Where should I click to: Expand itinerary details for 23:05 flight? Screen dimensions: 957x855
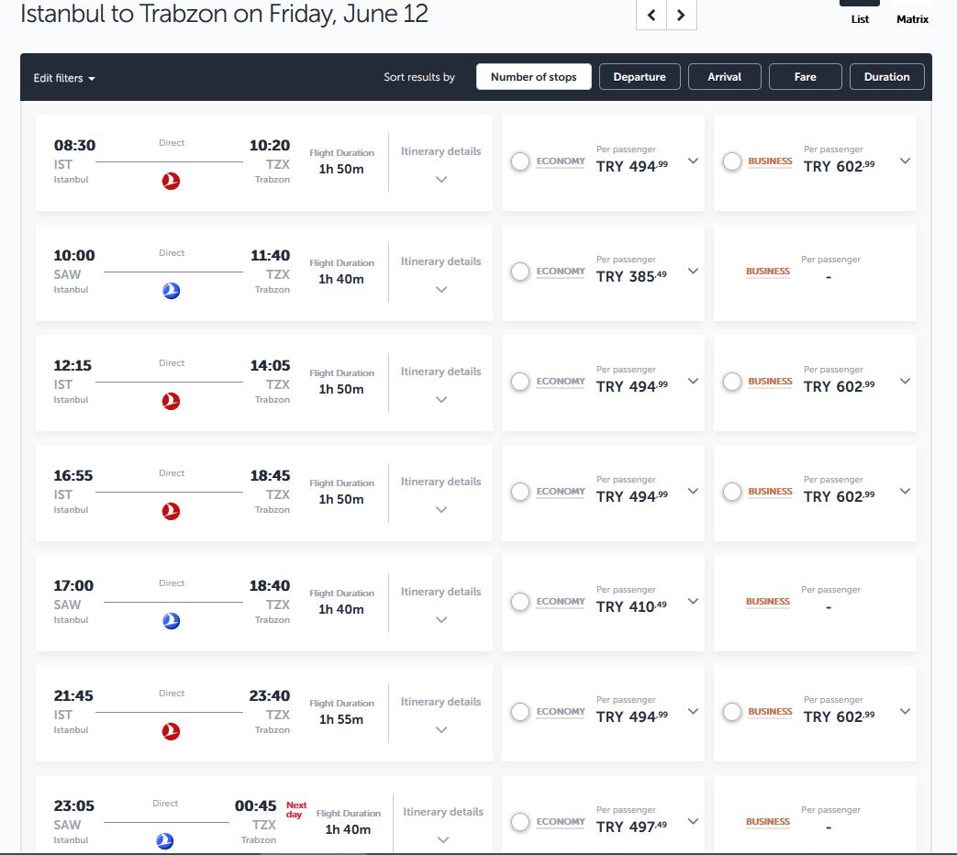pos(444,839)
